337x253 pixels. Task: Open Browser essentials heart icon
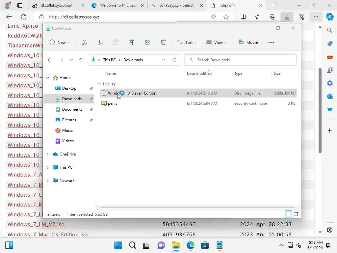pos(301,17)
